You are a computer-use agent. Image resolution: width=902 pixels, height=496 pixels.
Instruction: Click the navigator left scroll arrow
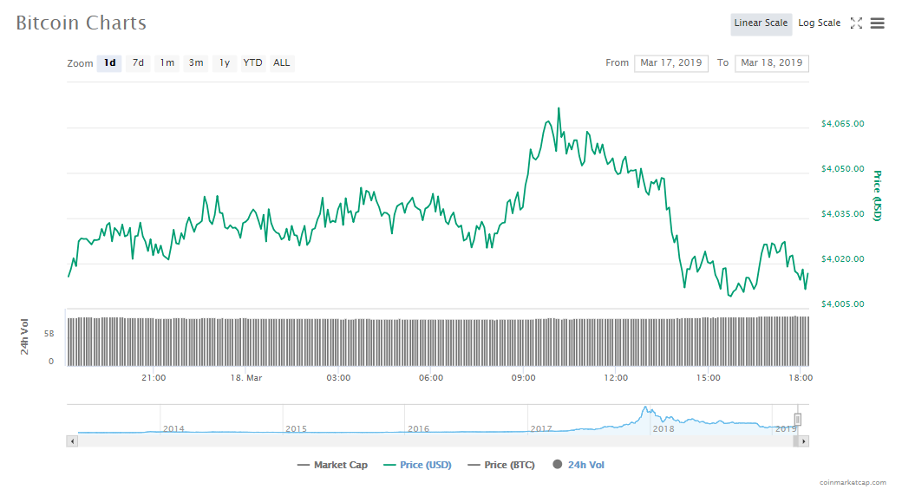point(72,441)
